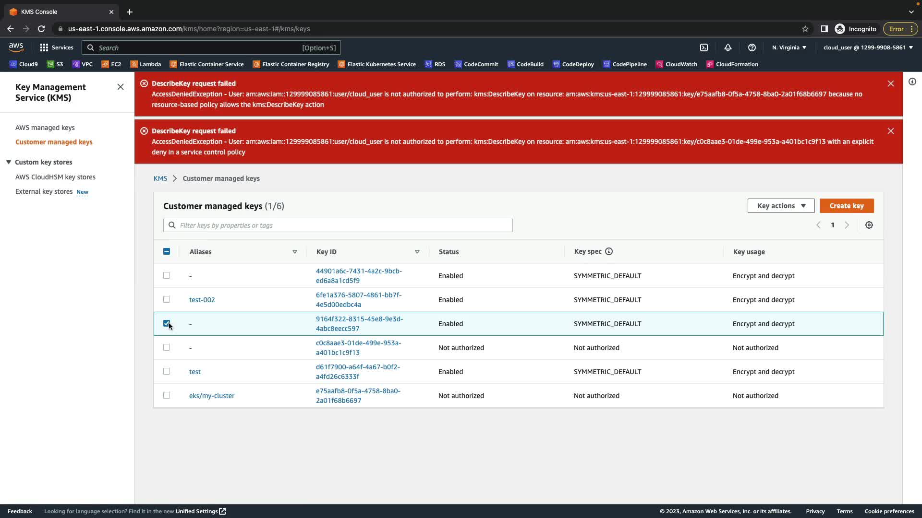Check the eks/my-cluster key checkbox
Screen dimensions: 922x518
click(167, 395)
